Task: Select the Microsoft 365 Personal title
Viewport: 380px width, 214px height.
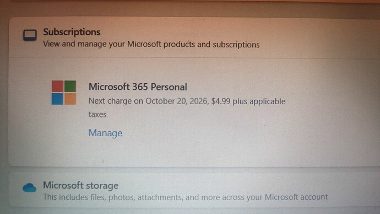Action: pyautogui.click(x=138, y=87)
